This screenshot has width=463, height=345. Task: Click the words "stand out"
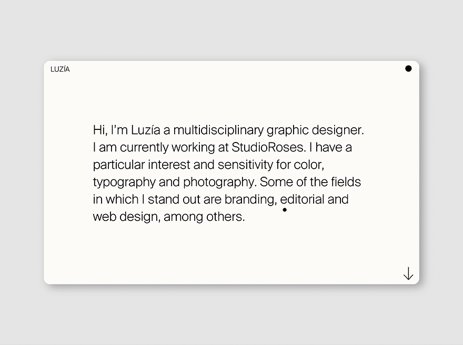click(174, 199)
